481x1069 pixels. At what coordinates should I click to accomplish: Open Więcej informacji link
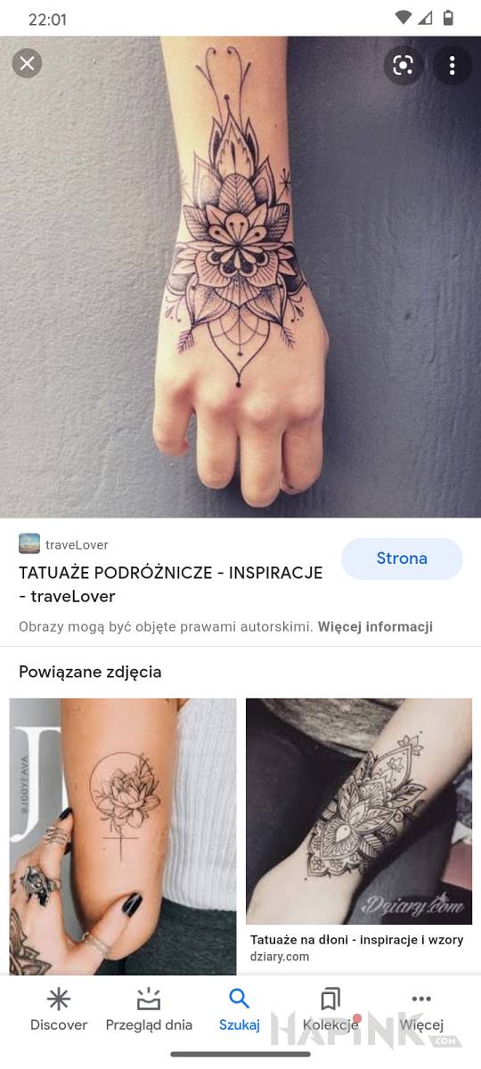[375, 626]
